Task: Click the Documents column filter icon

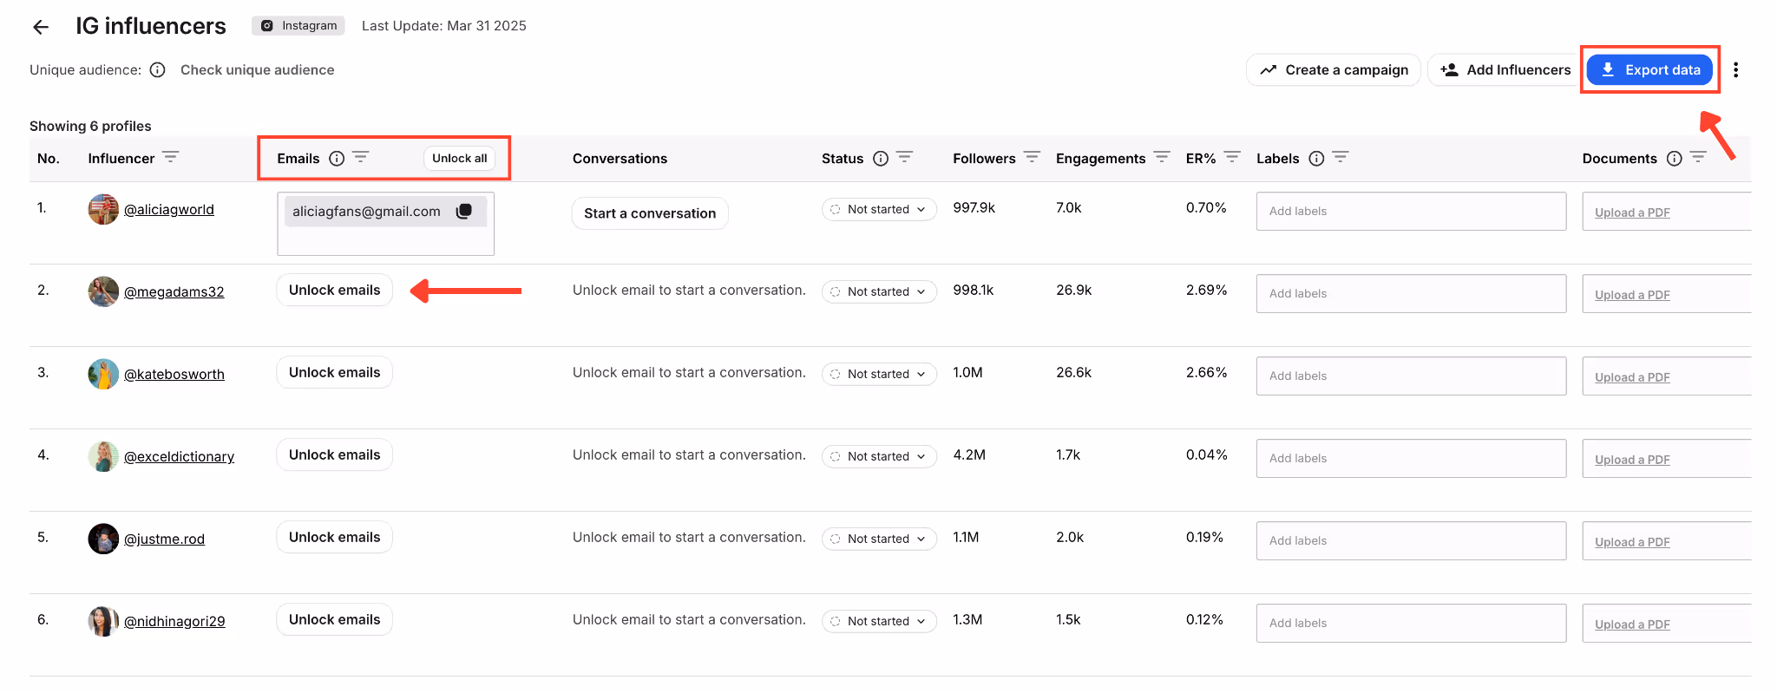Action: [1698, 157]
